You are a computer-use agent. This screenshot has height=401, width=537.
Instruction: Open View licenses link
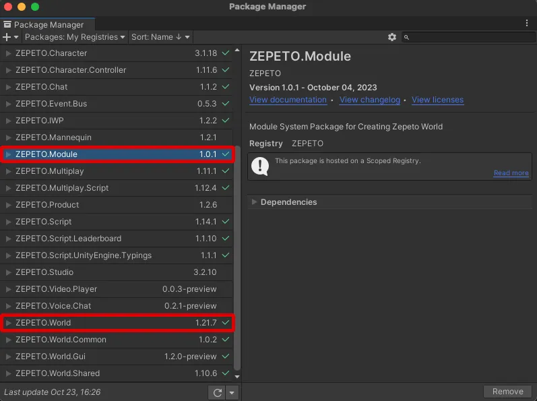(x=437, y=100)
